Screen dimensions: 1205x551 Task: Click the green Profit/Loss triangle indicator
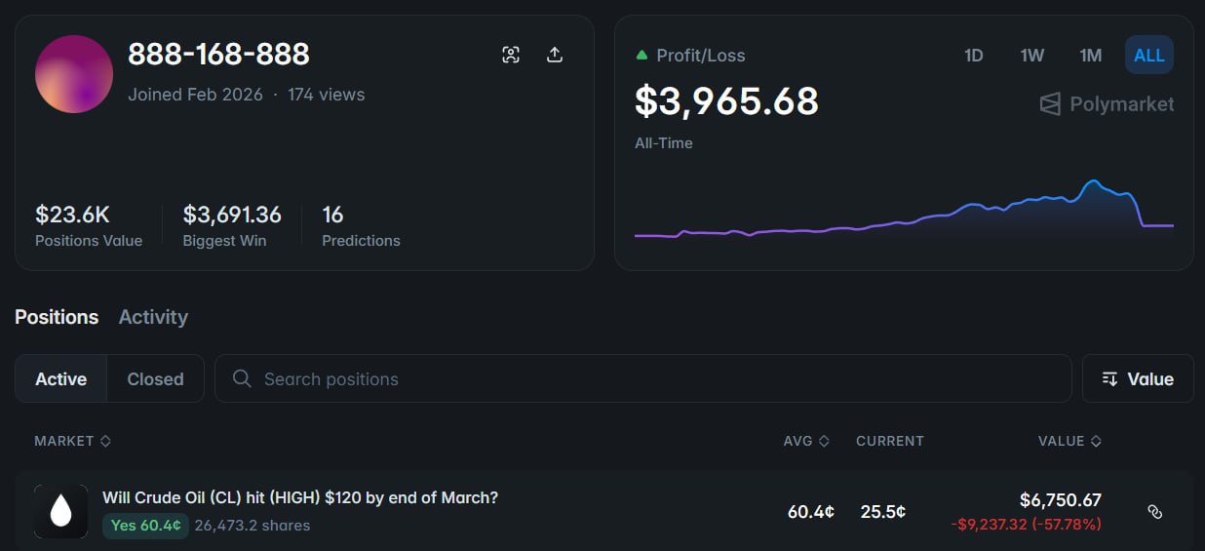coord(641,56)
